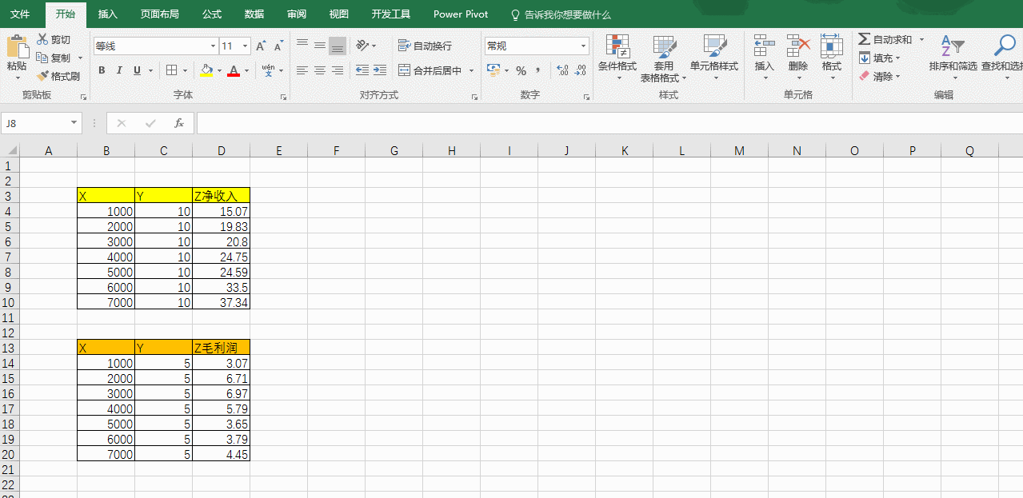Click the AutoSum (自动求和) button
Viewport: 1023px width, 498px height.
pos(885,39)
